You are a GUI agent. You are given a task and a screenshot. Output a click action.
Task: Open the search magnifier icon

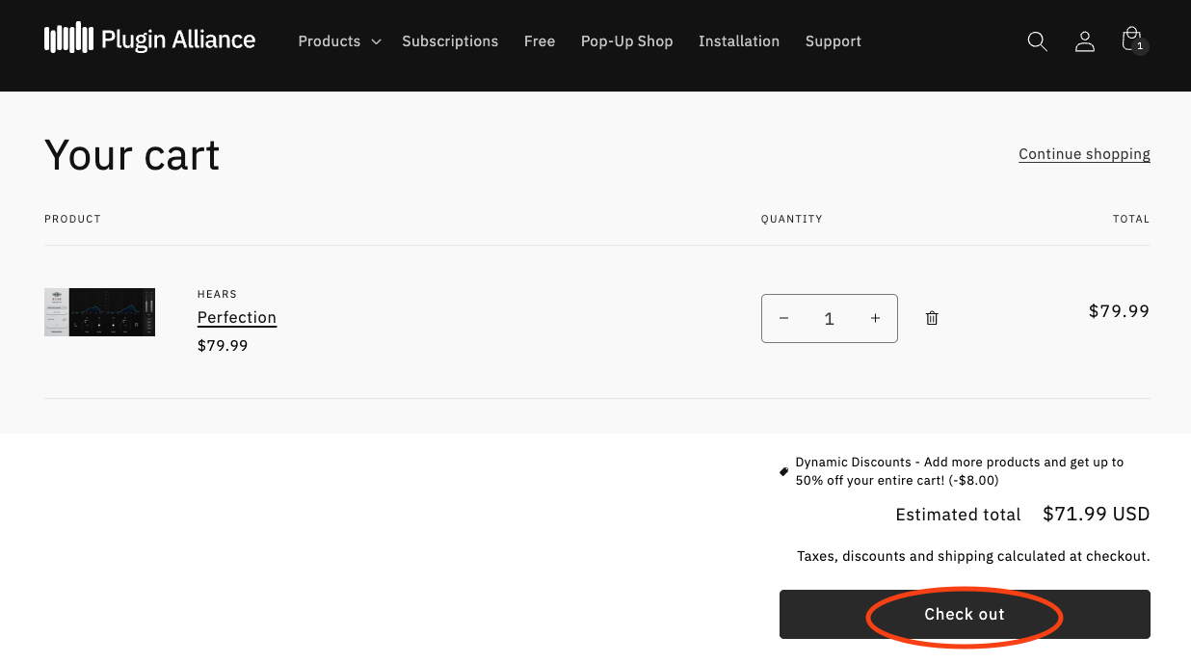(x=1037, y=41)
